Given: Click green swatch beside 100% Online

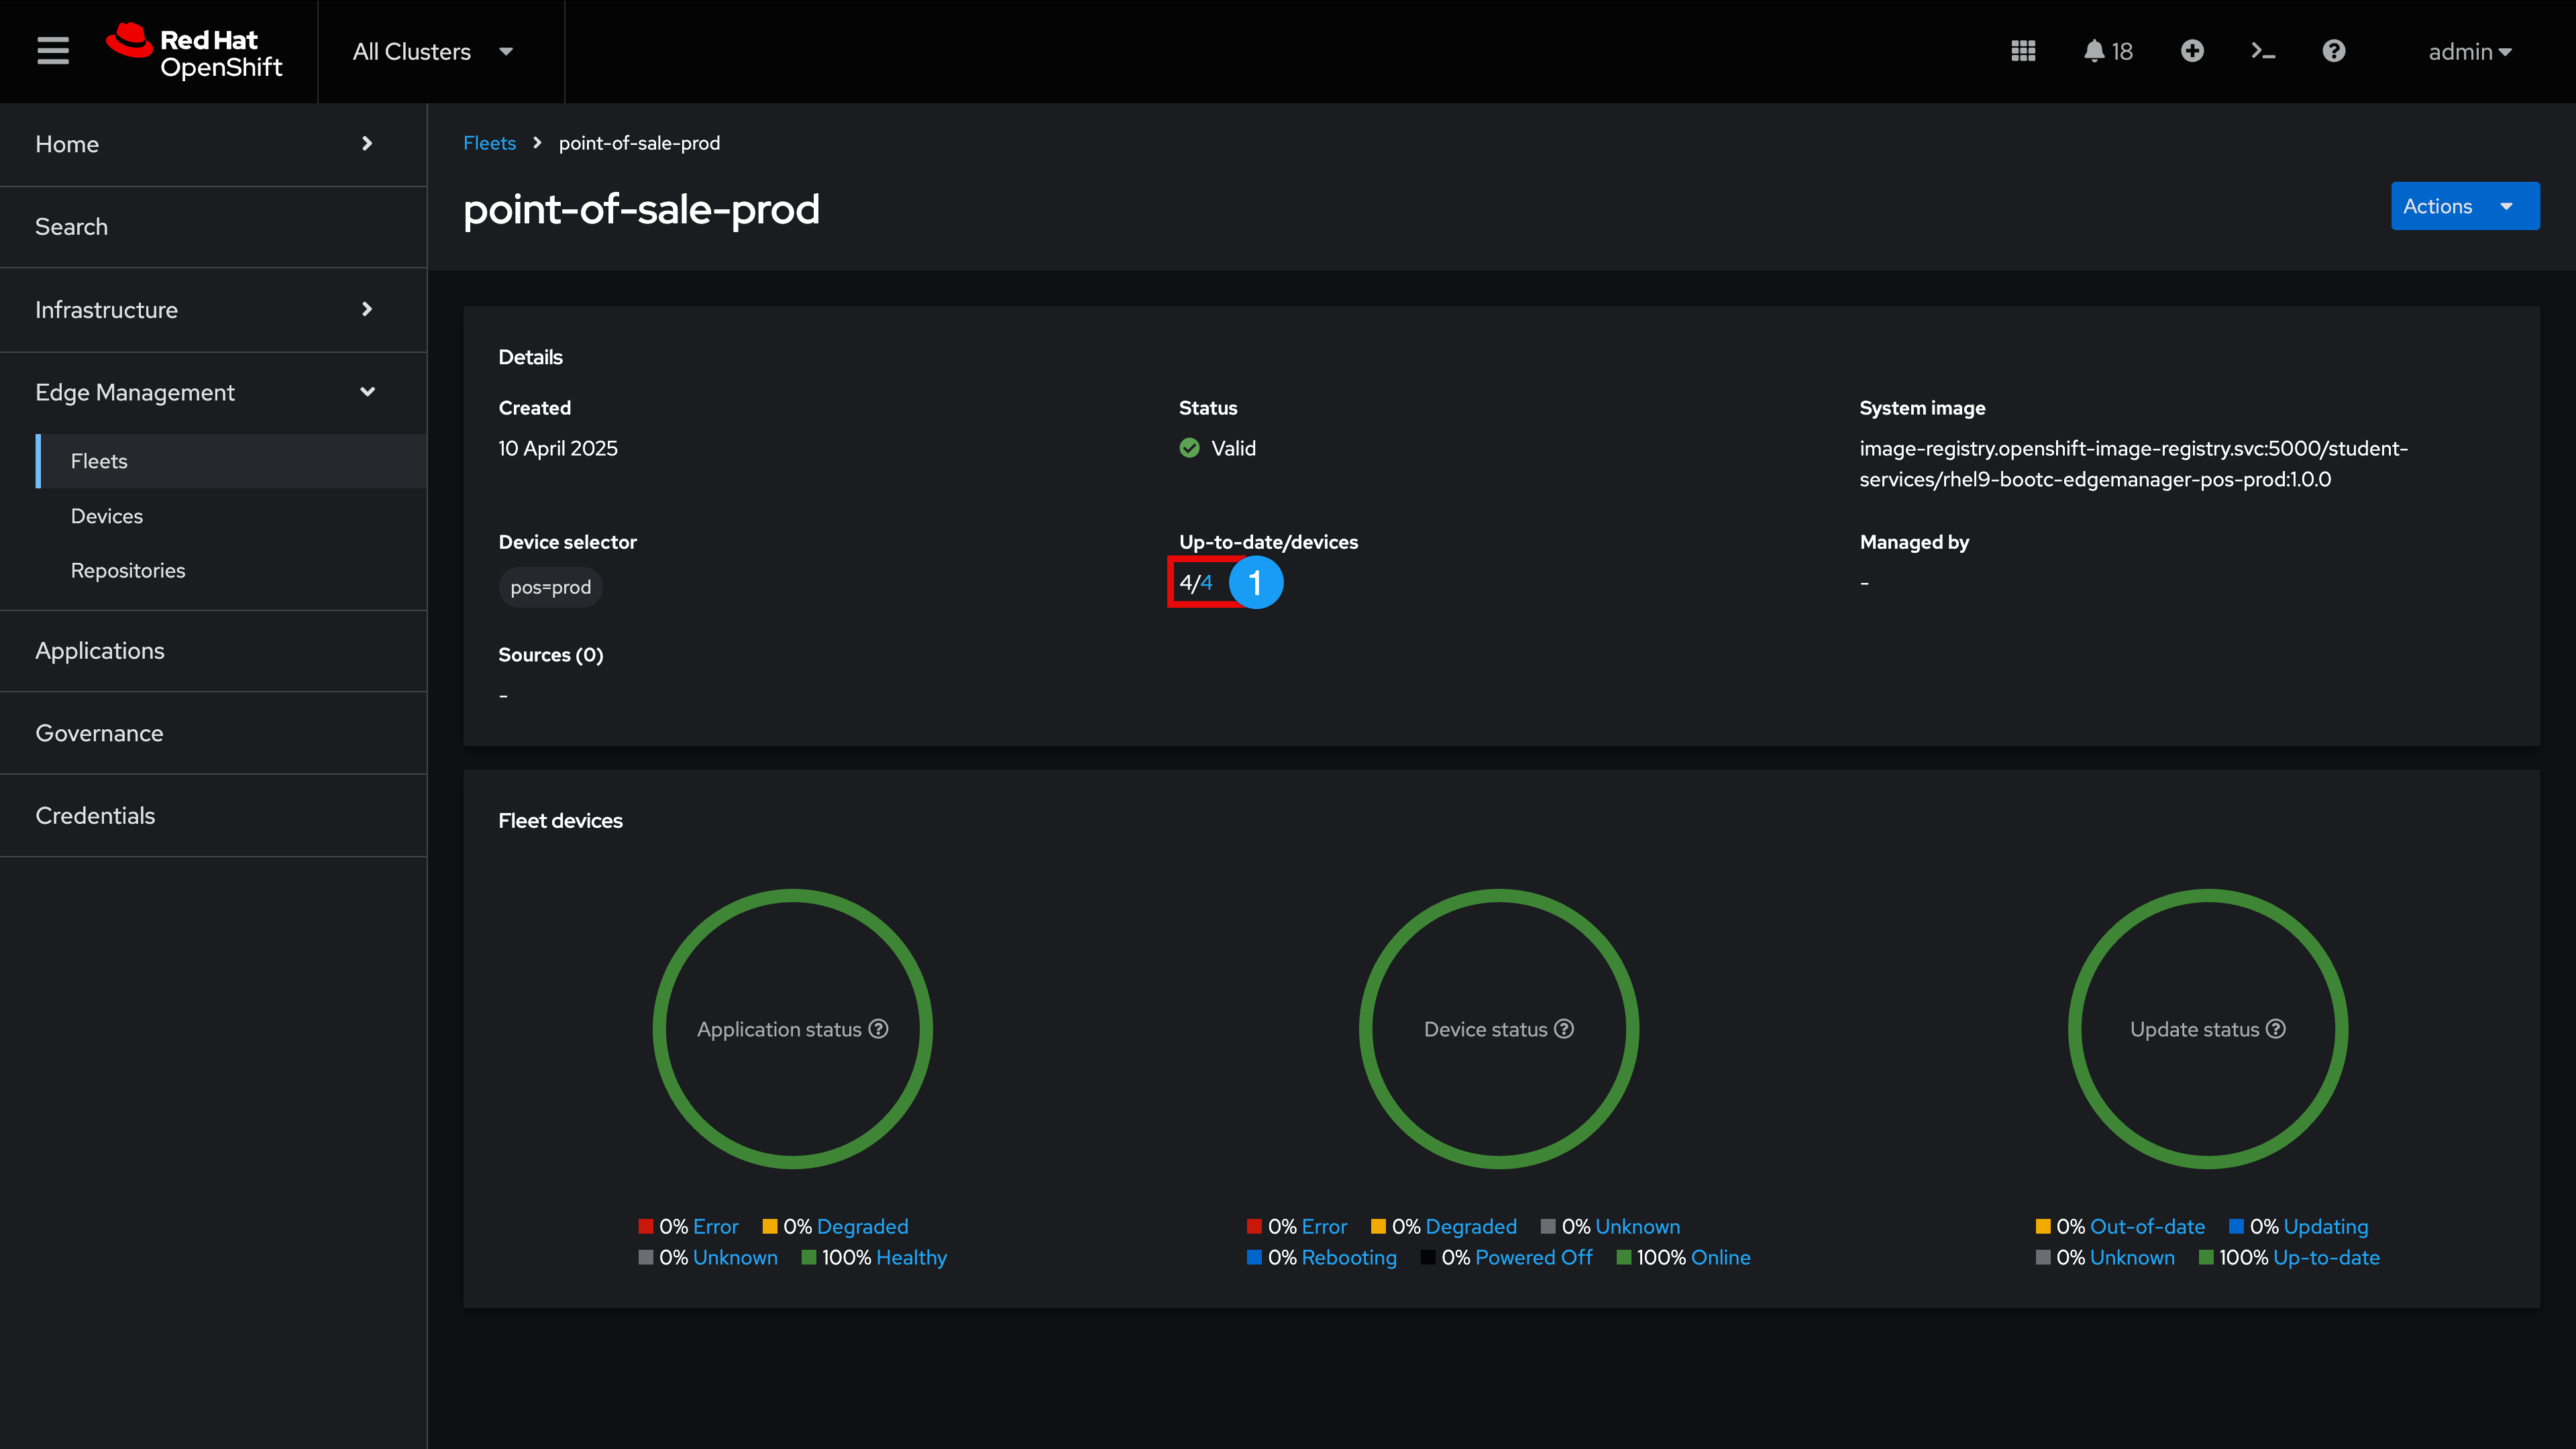Looking at the screenshot, I should tap(1624, 1257).
